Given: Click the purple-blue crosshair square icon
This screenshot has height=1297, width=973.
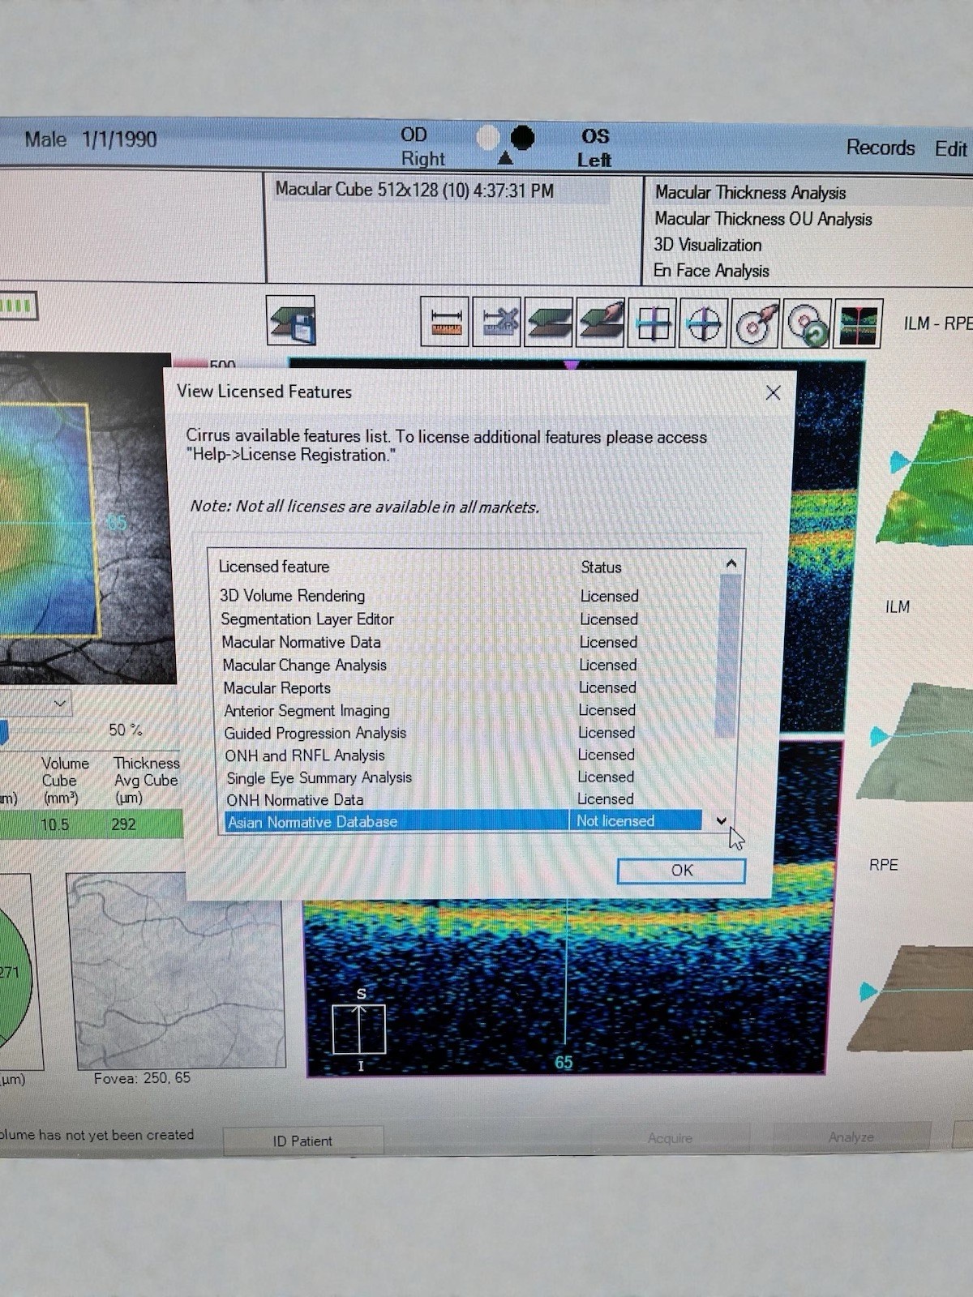Looking at the screenshot, I should click(x=653, y=323).
